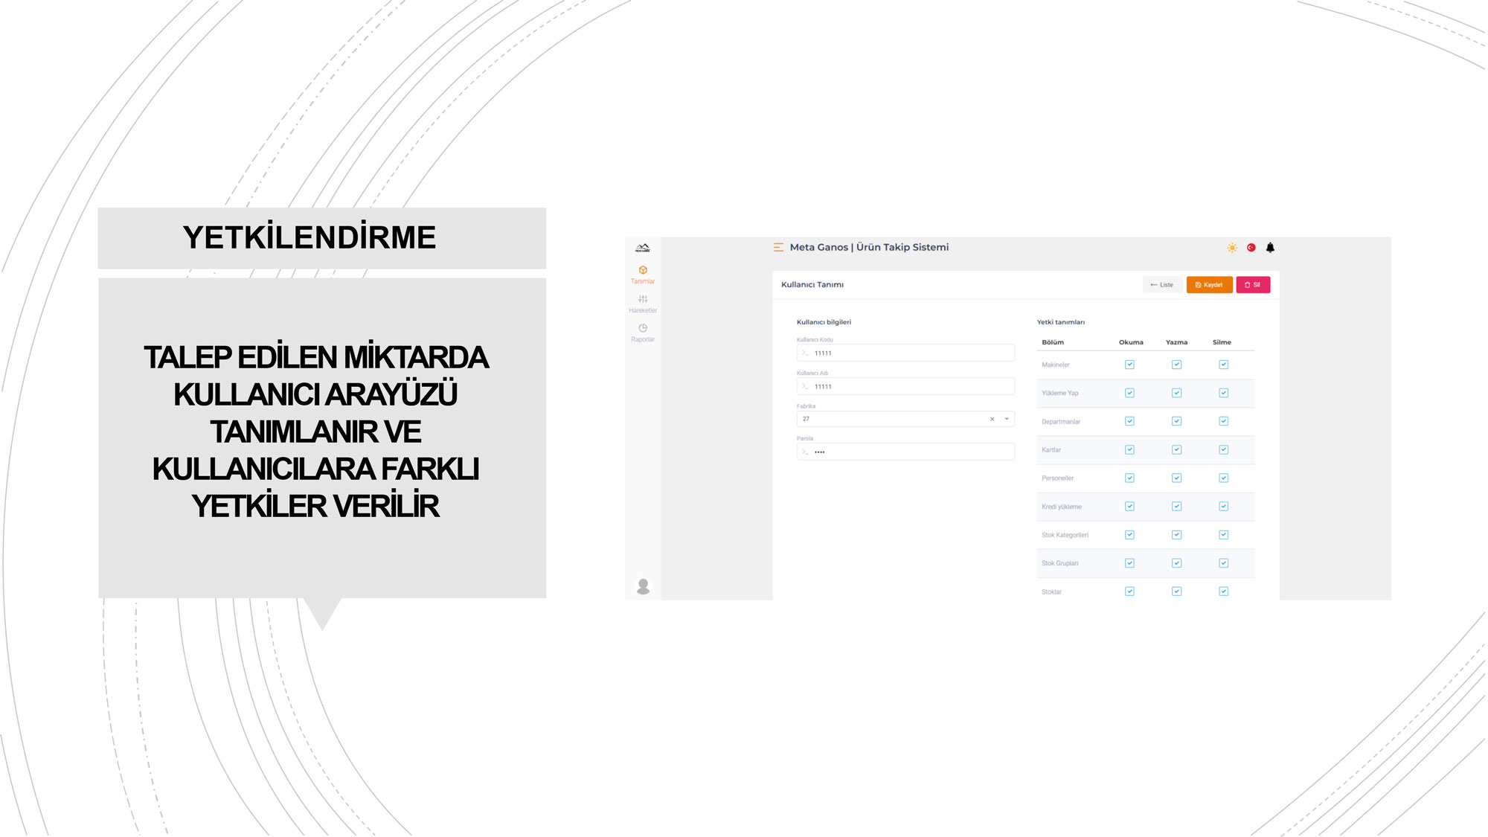
Task: Uncheck Okuma for Kredi yükleme
Action: click(1129, 506)
